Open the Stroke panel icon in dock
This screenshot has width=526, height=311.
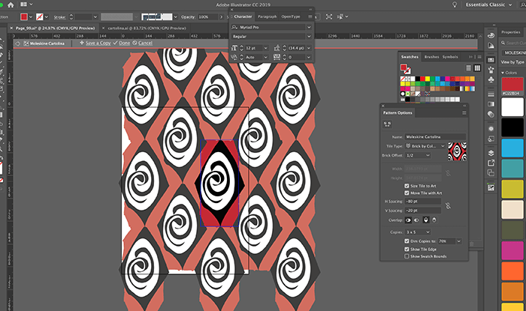coord(491,94)
